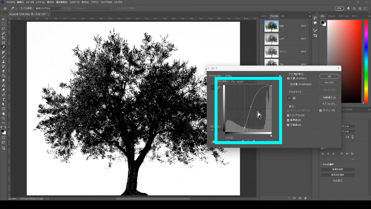Select the Frame tool
Viewport: 371px width, 209px height.
[x=3, y=43]
